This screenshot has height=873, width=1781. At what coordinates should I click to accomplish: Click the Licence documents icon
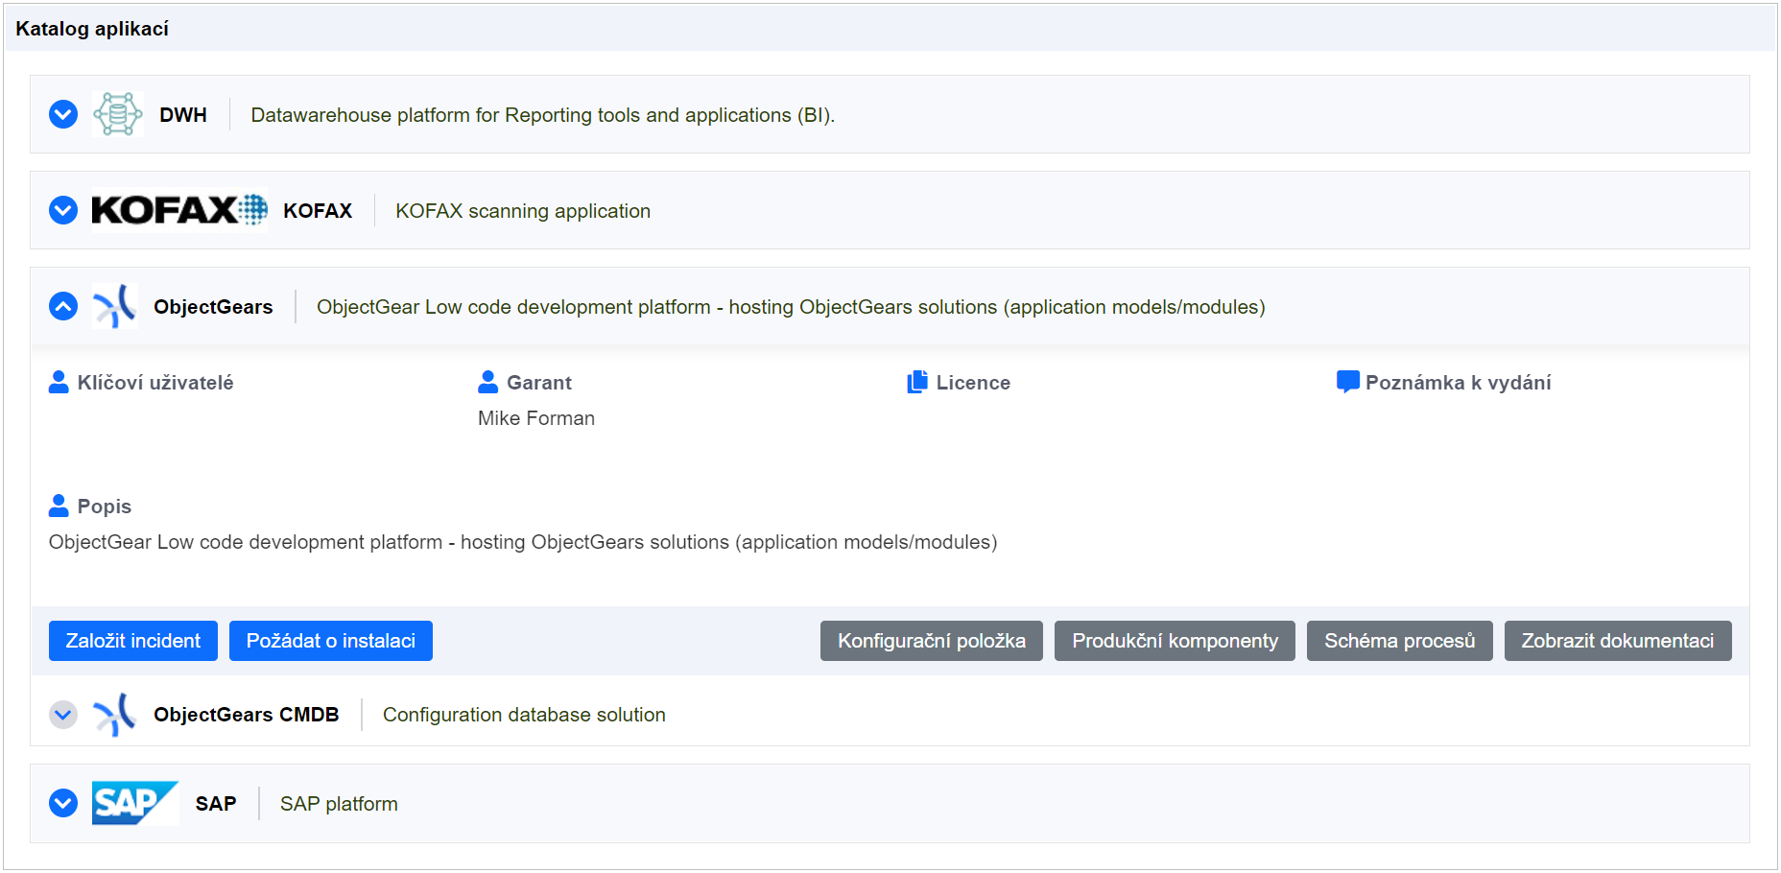[917, 383]
